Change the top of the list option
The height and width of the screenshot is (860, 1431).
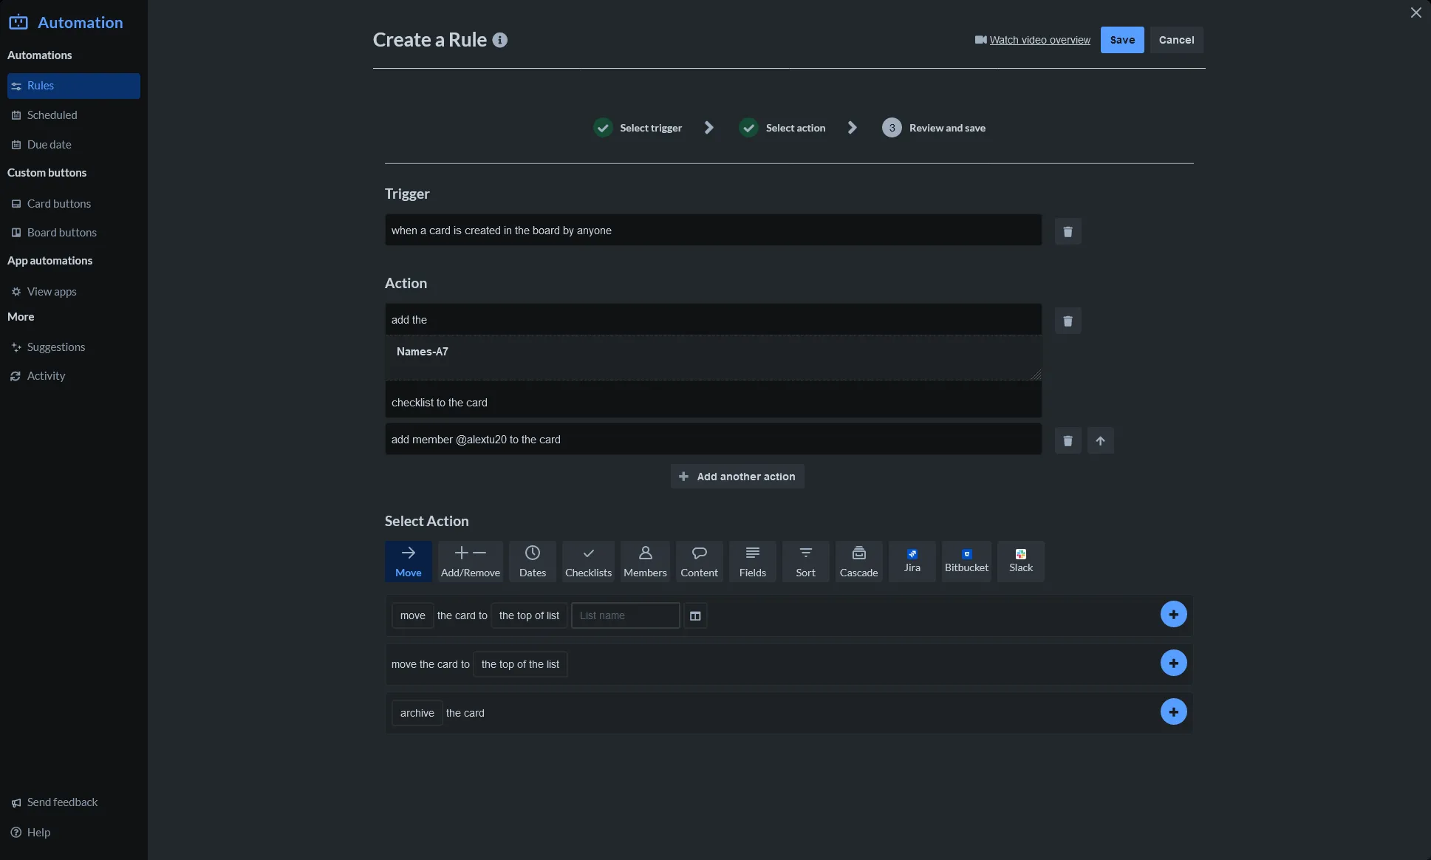pyautogui.click(x=520, y=663)
